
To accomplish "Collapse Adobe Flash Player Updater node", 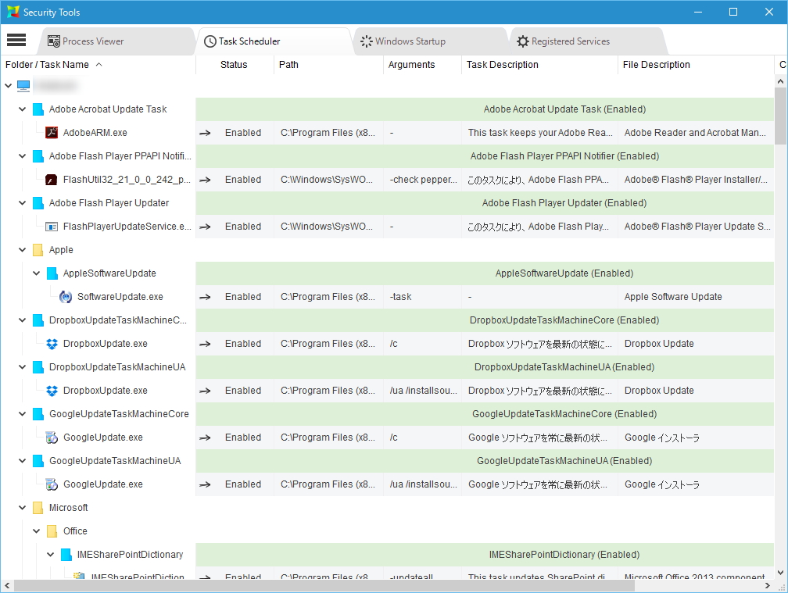I will click(22, 203).
